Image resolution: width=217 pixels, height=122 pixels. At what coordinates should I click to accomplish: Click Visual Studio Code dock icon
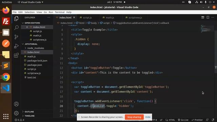(6, 88)
